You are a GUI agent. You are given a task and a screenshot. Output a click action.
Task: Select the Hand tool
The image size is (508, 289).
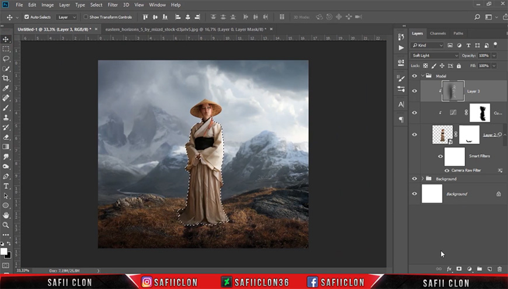(6, 215)
